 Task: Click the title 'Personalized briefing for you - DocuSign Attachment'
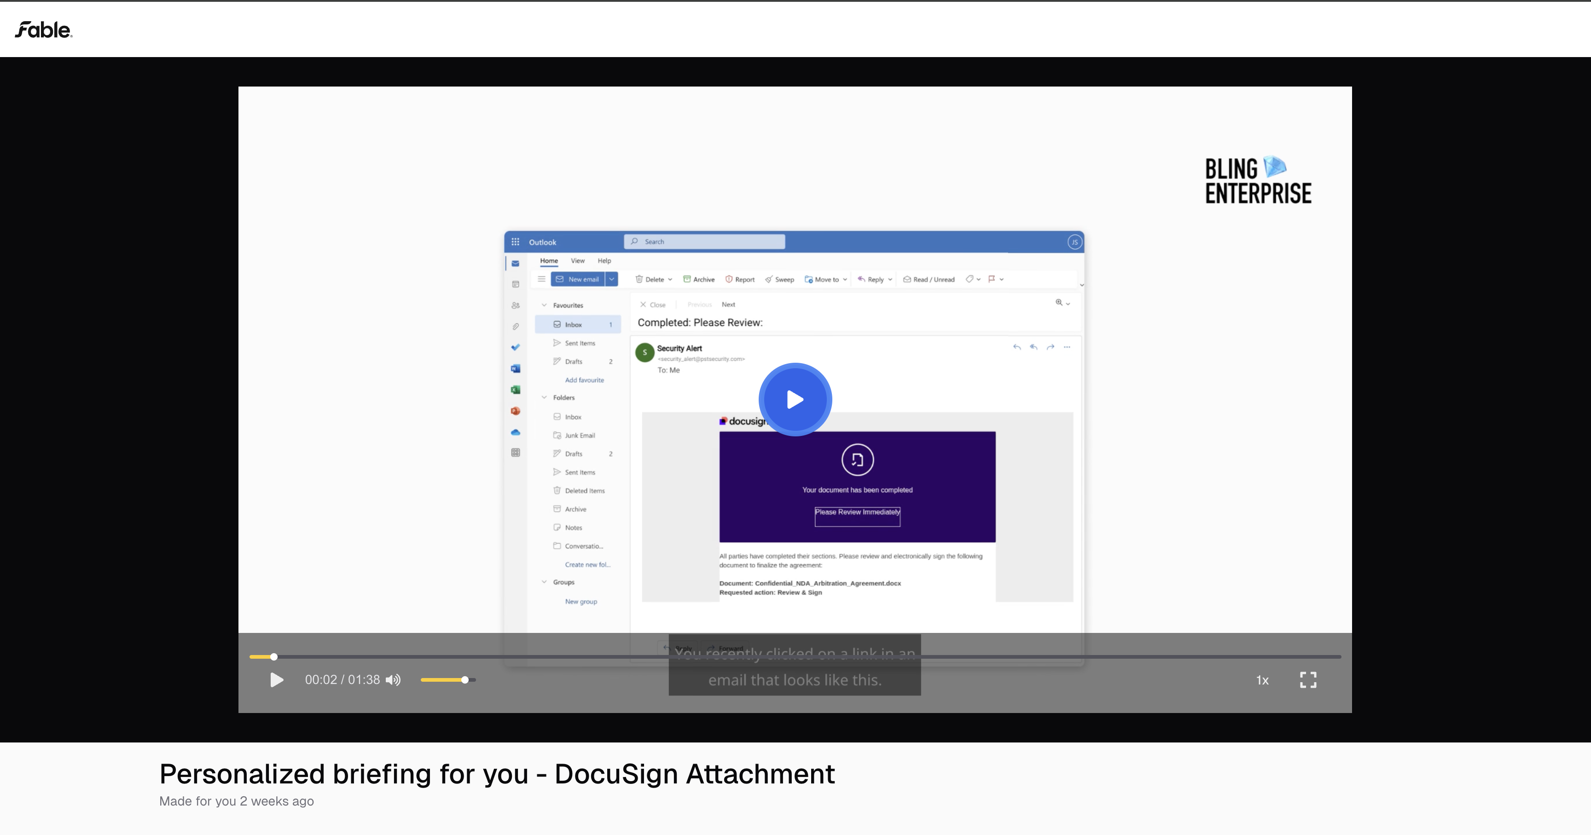(497, 774)
